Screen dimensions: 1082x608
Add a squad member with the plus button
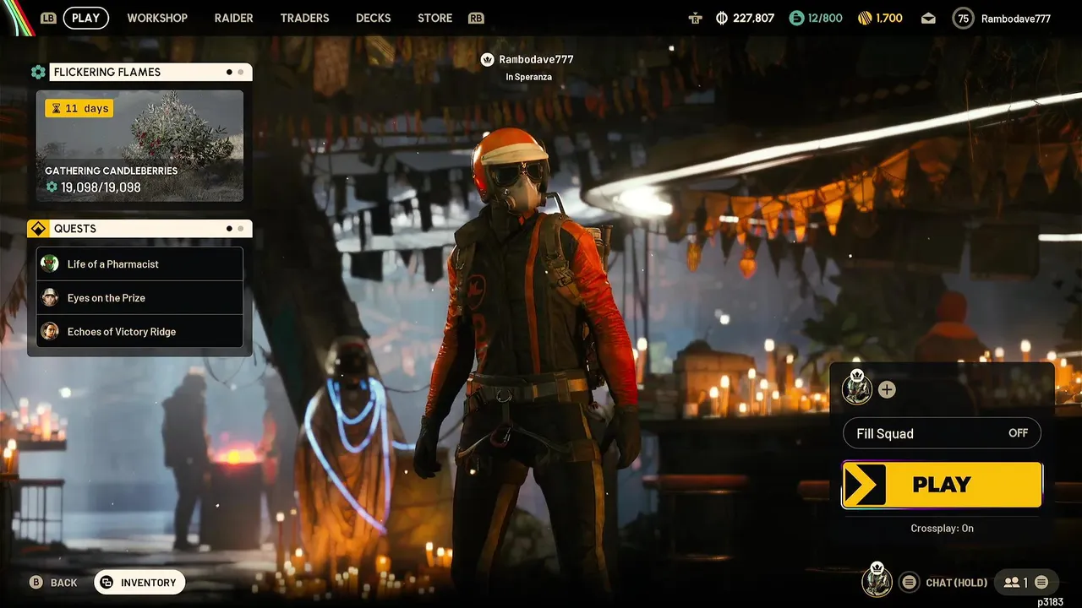(x=887, y=389)
